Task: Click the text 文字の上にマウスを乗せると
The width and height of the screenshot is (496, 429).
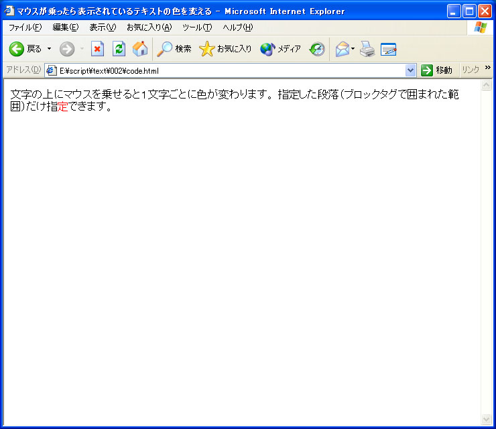Action: (76, 95)
